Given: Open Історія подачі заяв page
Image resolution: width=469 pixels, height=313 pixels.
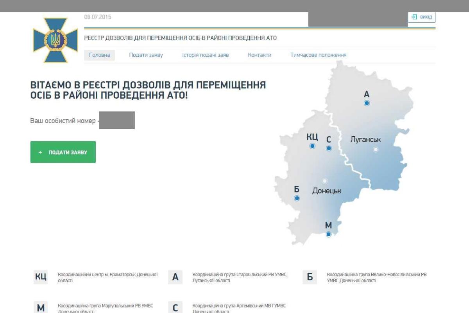Looking at the screenshot, I should coord(205,55).
